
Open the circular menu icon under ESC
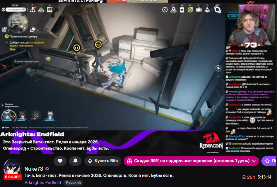[218, 9]
